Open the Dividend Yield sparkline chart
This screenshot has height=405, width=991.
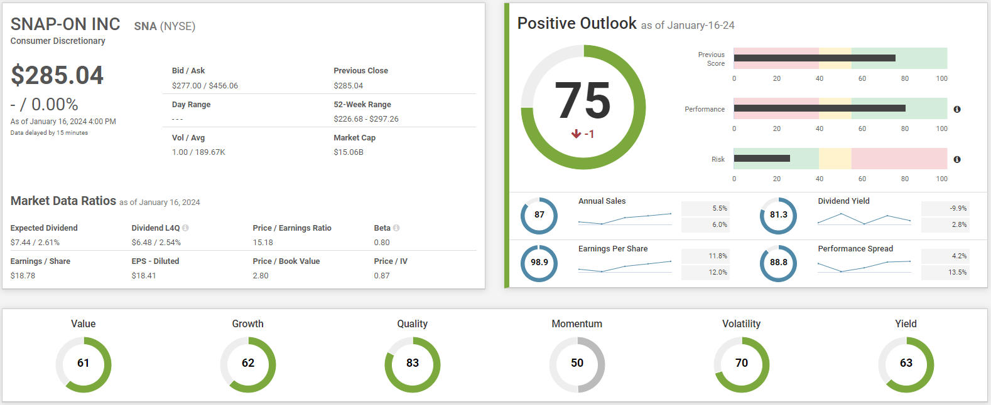pos(864,218)
